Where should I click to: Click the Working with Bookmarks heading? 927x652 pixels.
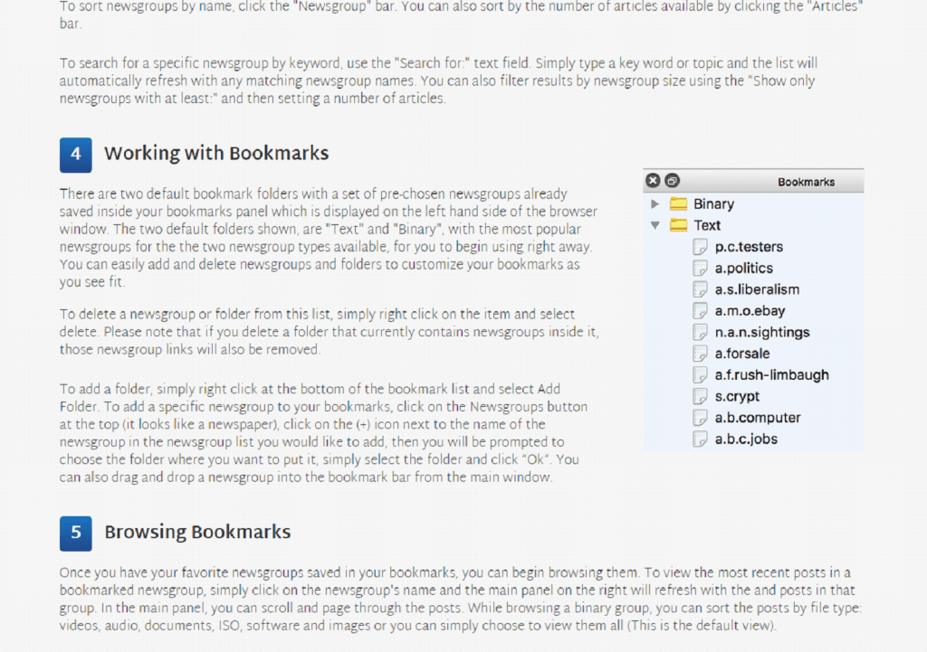pyautogui.click(x=216, y=154)
